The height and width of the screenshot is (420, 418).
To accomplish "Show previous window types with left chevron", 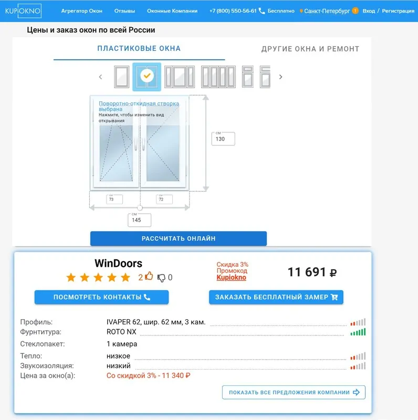I will coord(100,77).
